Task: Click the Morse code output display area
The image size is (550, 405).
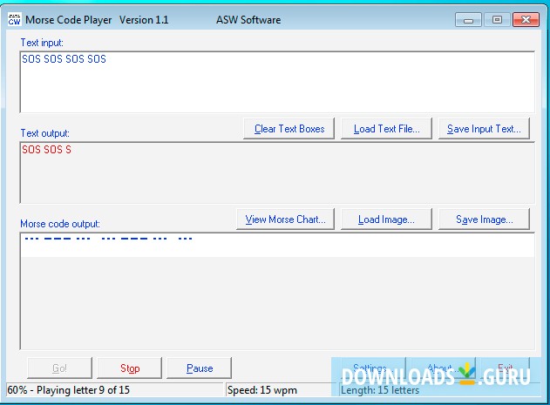Action: (277, 291)
